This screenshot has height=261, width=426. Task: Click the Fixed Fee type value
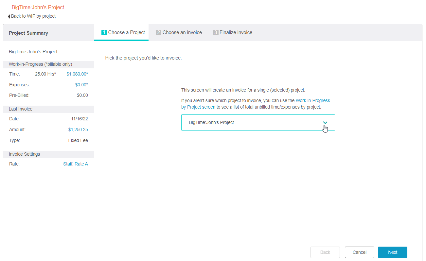(x=78, y=140)
